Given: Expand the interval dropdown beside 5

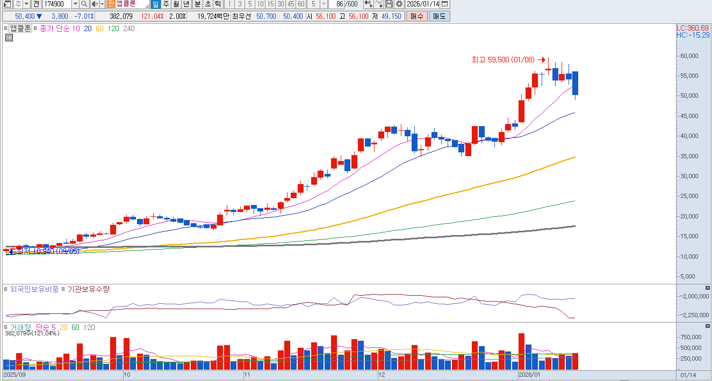Looking at the screenshot, I should point(323,4).
